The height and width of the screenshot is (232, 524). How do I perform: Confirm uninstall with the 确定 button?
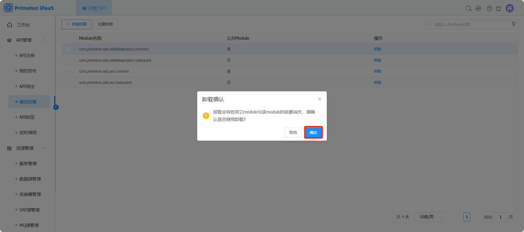[313, 132]
